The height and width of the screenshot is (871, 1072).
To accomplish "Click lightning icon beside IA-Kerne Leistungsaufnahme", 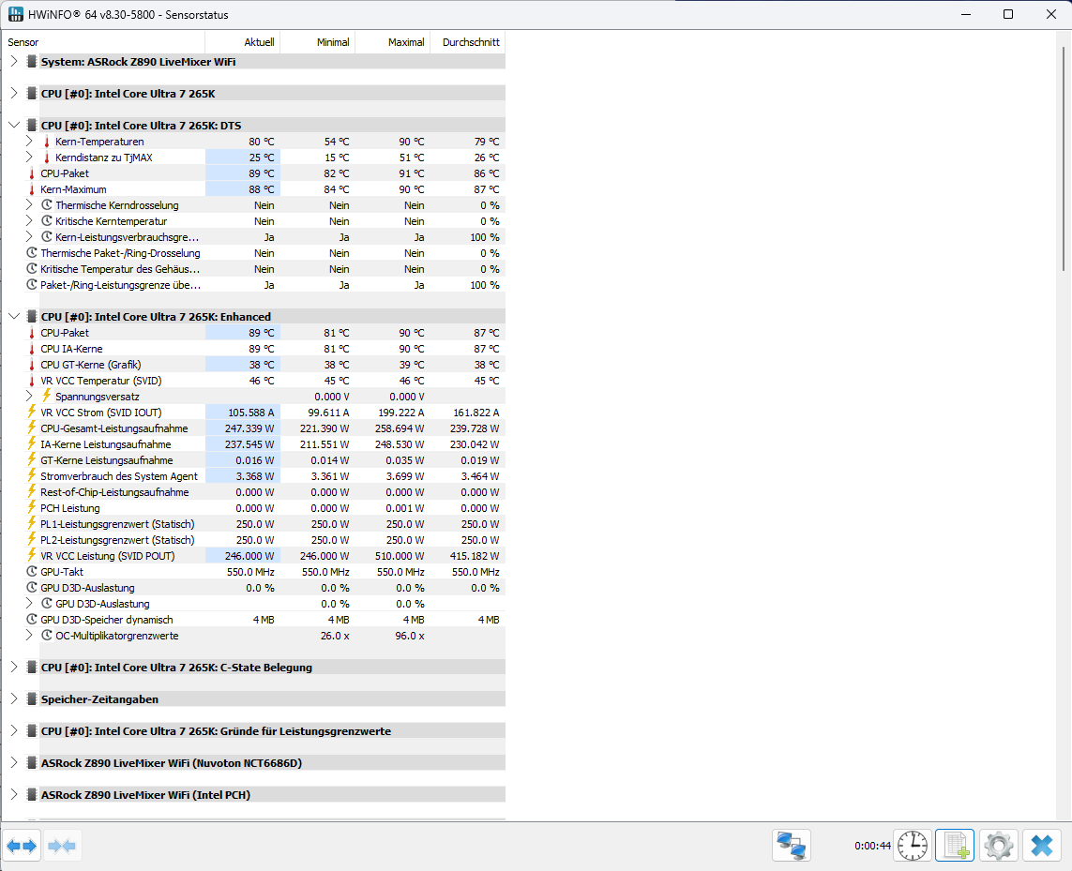I will pos(32,443).
